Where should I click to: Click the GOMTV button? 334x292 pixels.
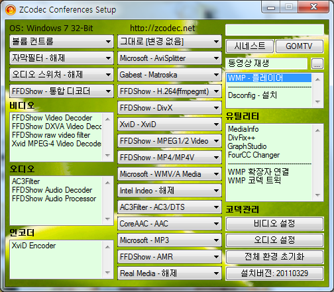300,46
